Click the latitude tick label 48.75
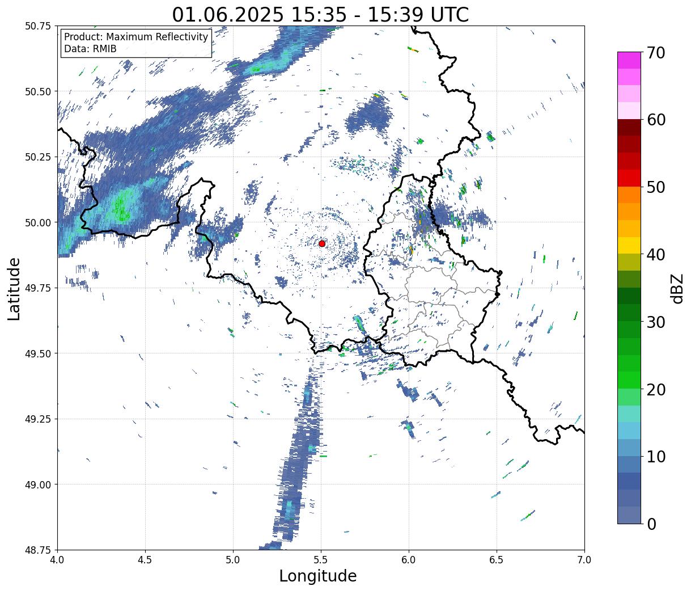Image resolution: width=691 pixels, height=590 pixels. 38,550
